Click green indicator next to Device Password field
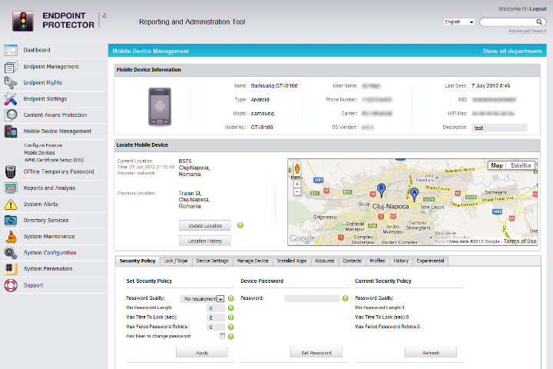The image size is (553, 369). click(x=346, y=298)
